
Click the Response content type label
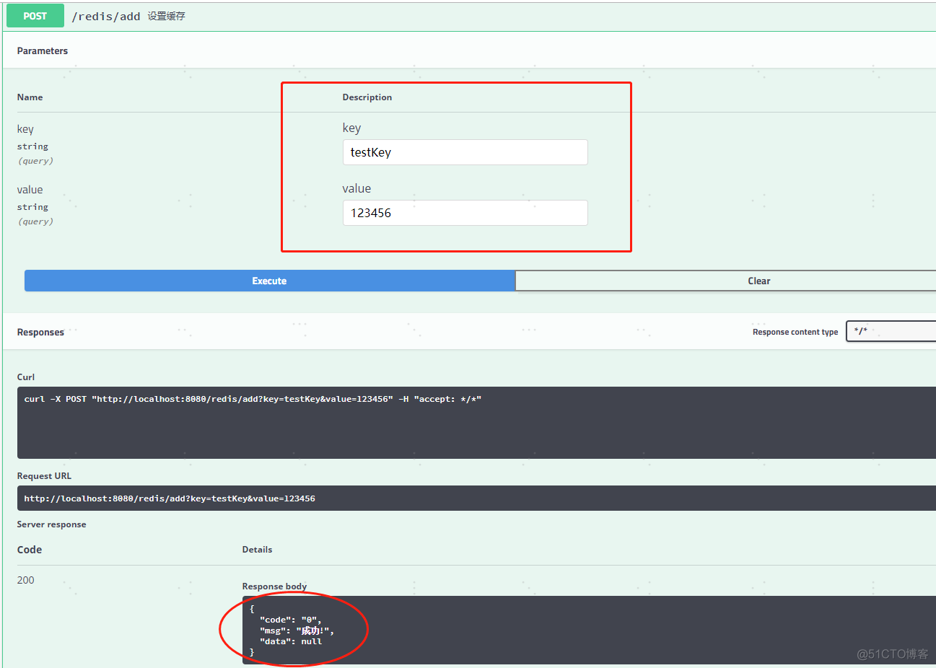point(795,332)
